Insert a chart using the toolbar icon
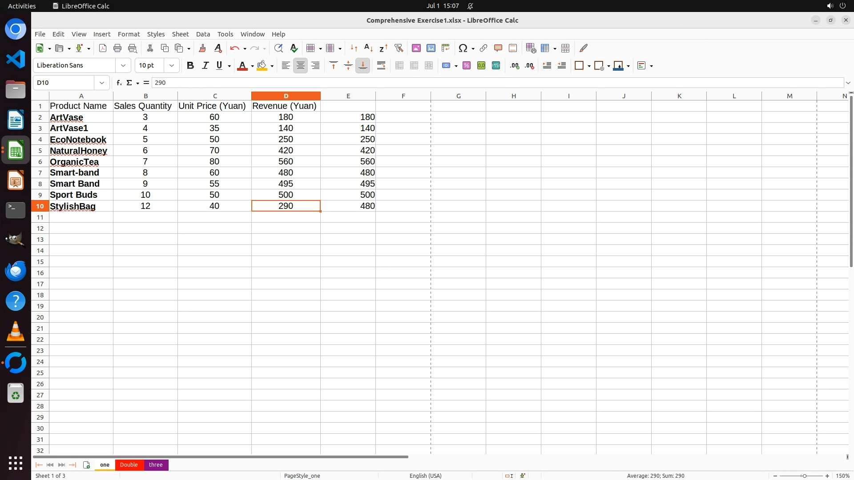This screenshot has height=480, width=854. (x=431, y=48)
